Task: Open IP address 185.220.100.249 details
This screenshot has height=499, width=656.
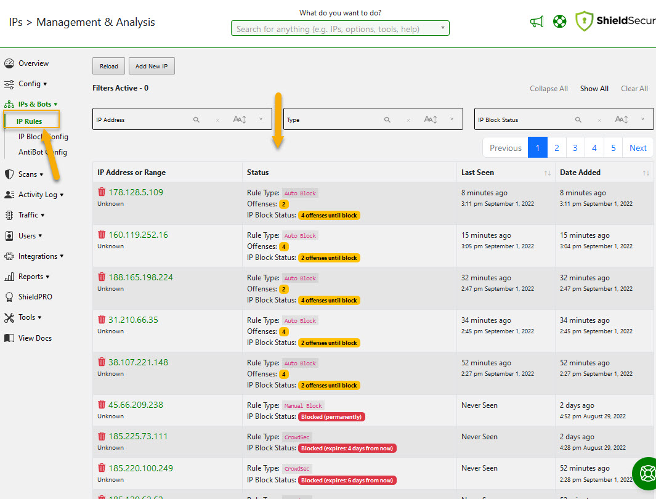Action: (x=140, y=468)
